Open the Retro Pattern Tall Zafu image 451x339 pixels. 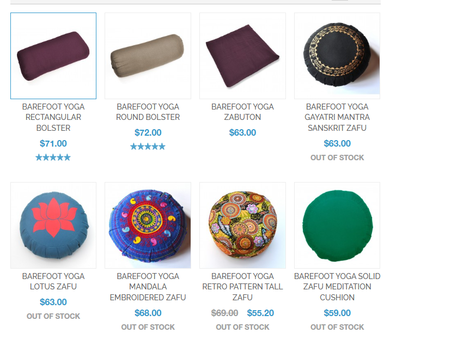pyautogui.click(x=242, y=225)
